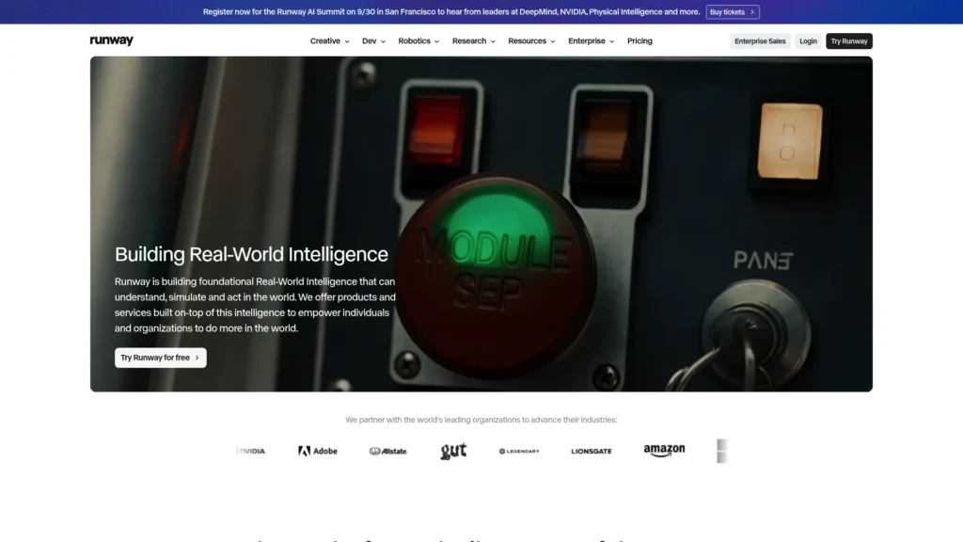Click the Allstate partner logo

point(388,451)
